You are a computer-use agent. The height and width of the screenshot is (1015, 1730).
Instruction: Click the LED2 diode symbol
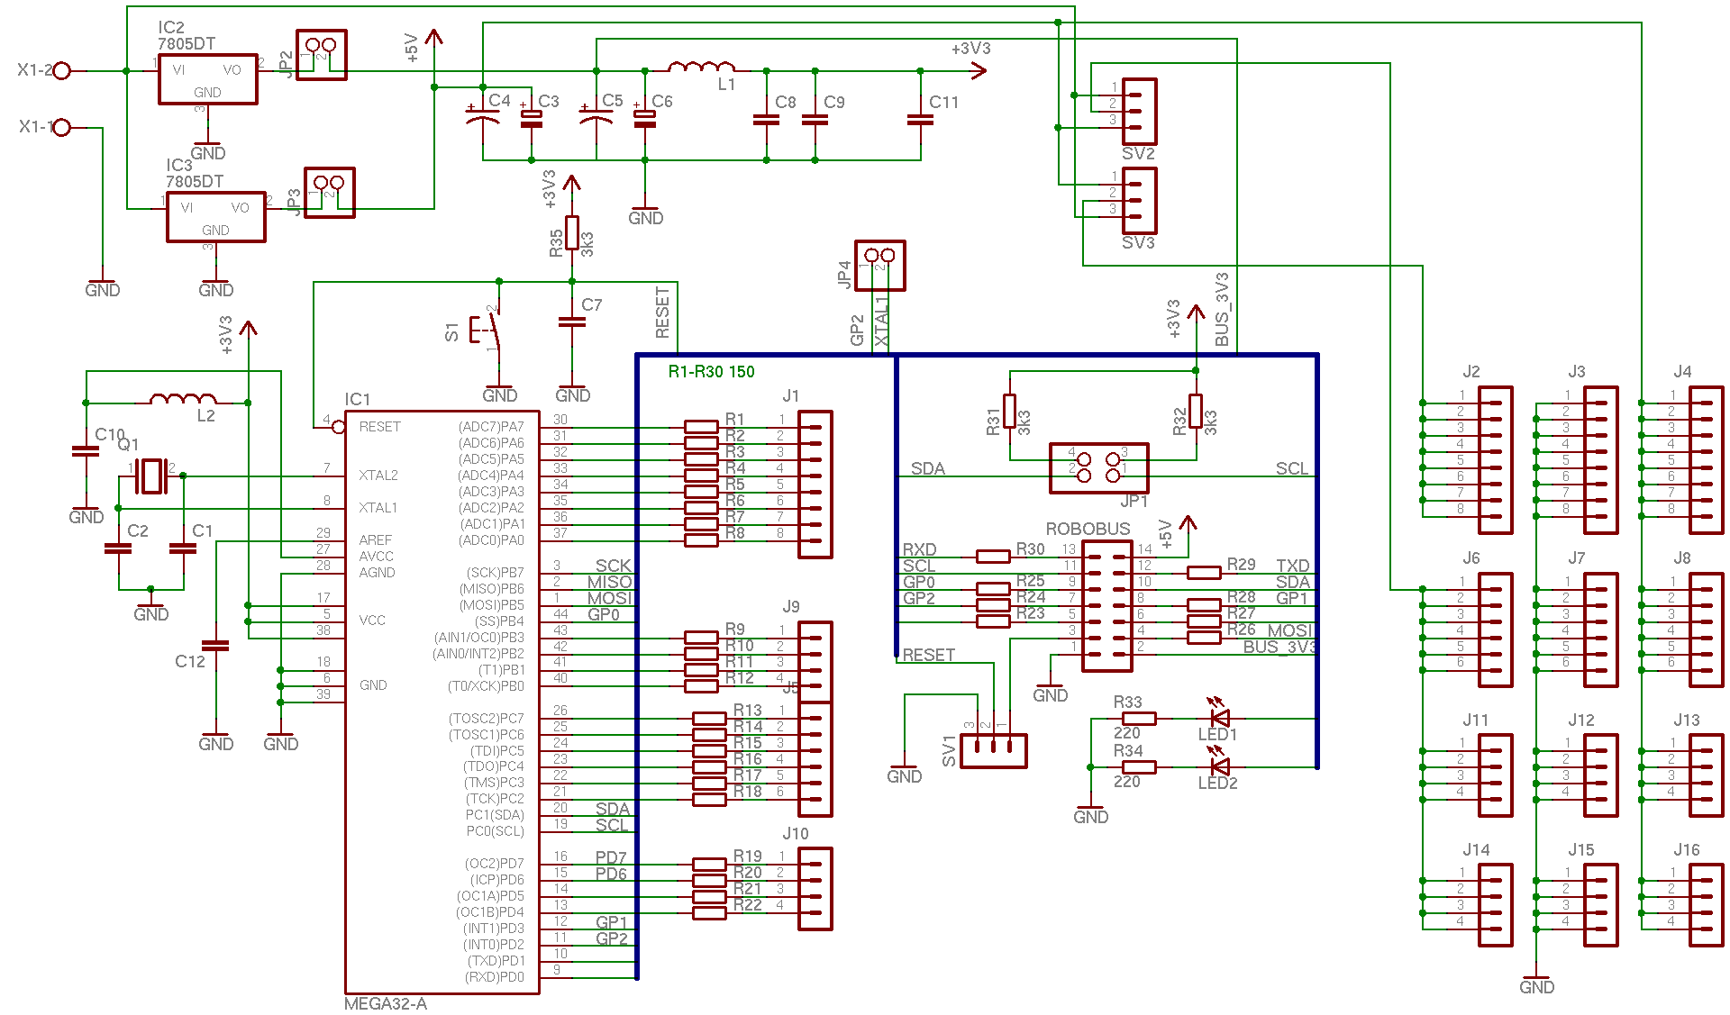point(1219,766)
